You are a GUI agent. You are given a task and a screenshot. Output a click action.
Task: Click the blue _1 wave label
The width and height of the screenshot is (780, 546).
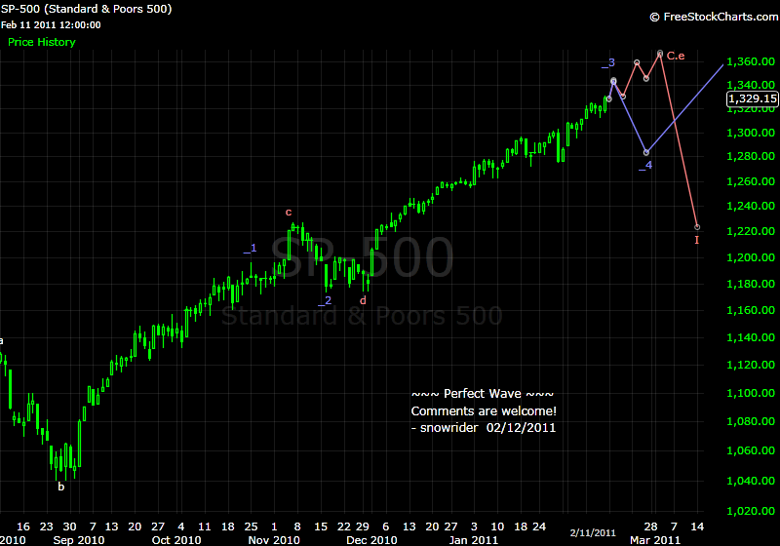pos(251,248)
